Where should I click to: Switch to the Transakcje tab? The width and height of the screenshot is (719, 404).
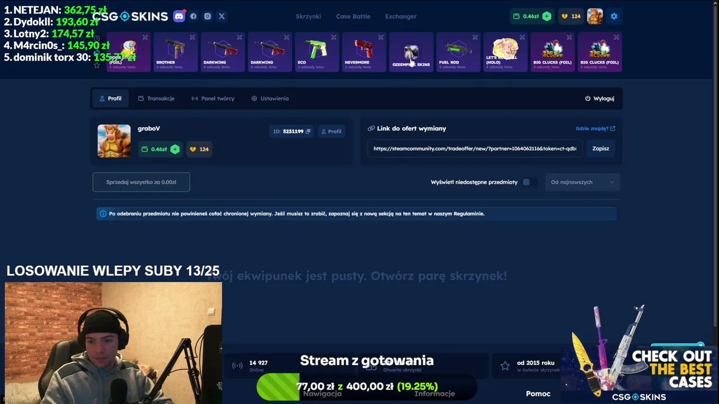coord(156,98)
